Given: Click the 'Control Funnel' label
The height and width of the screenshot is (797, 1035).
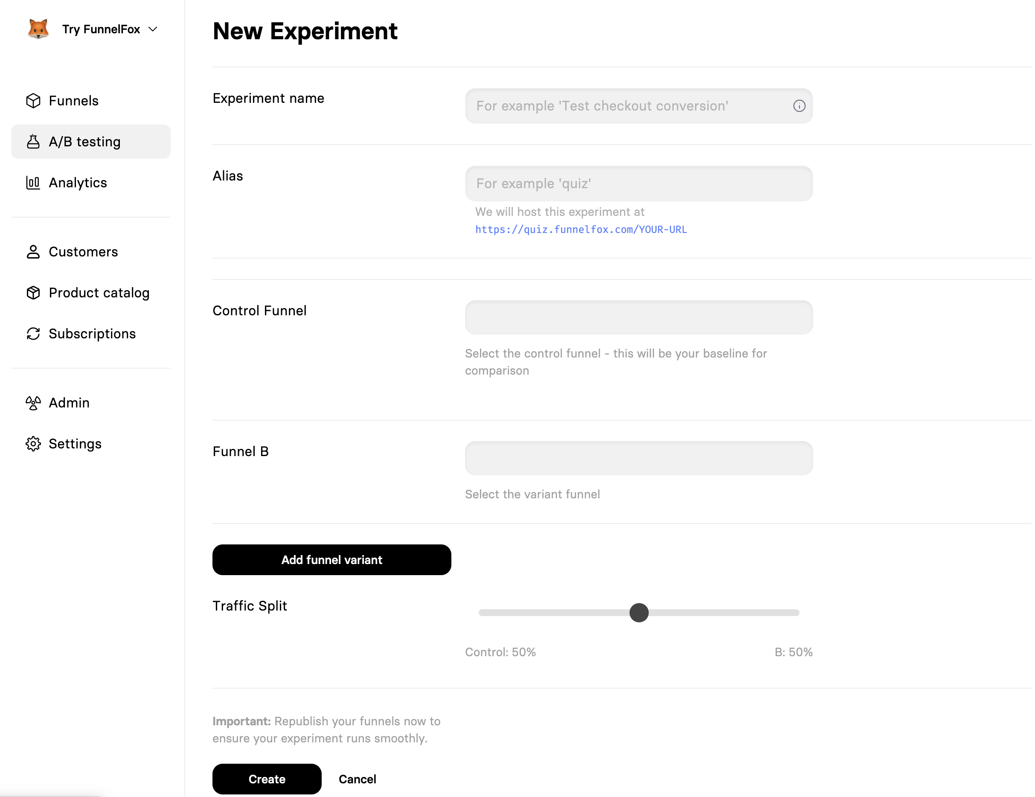Looking at the screenshot, I should click(259, 310).
